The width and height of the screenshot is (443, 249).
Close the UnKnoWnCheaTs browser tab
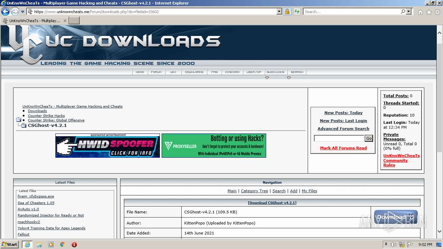(x=65, y=21)
